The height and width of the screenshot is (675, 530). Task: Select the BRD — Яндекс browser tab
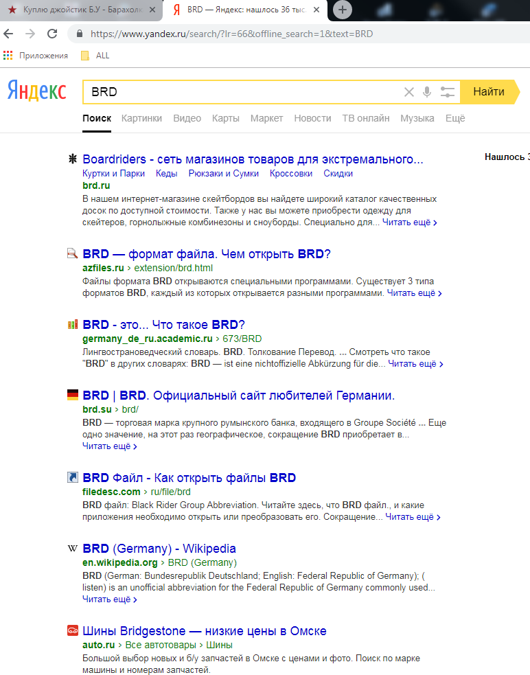245,10
